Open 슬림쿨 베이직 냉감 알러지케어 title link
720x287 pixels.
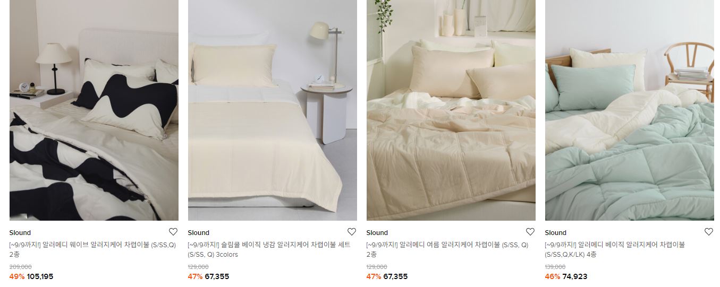coord(269,249)
